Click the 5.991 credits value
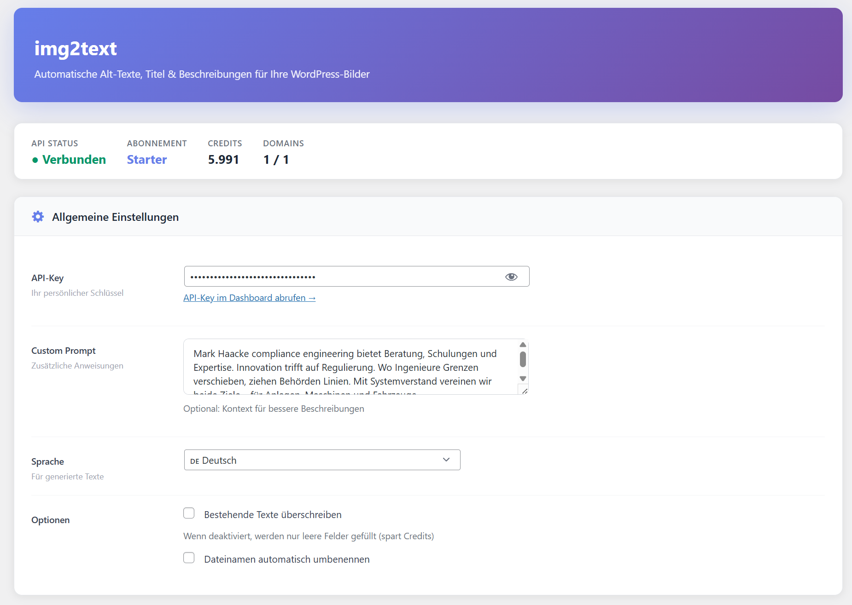 [x=223, y=160]
